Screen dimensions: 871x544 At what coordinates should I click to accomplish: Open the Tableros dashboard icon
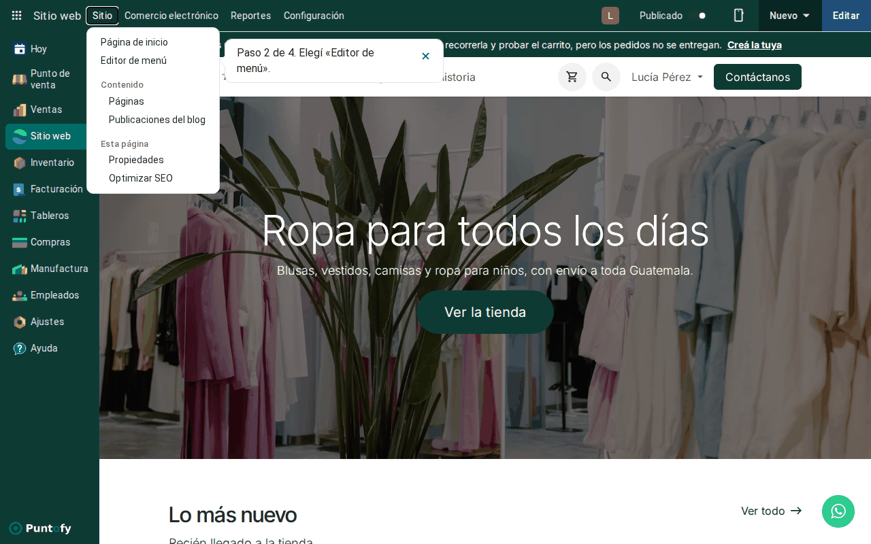click(20, 216)
